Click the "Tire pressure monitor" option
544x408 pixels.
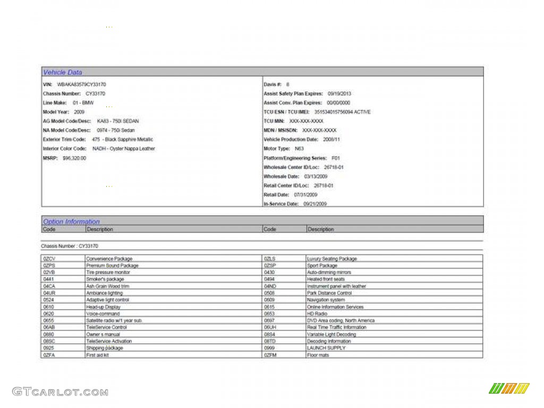pos(108,273)
